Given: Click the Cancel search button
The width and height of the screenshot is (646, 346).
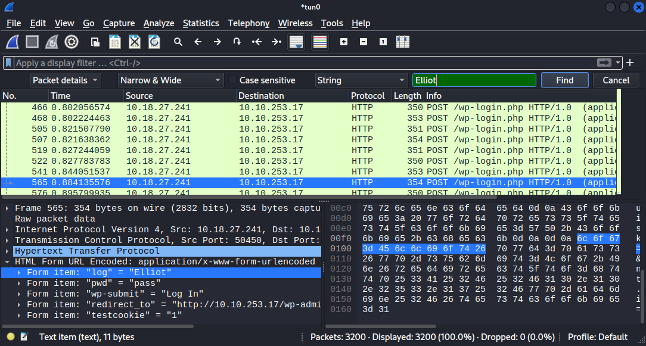Looking at the screenshot, I should pyautogui.click(x=616, y=80).
